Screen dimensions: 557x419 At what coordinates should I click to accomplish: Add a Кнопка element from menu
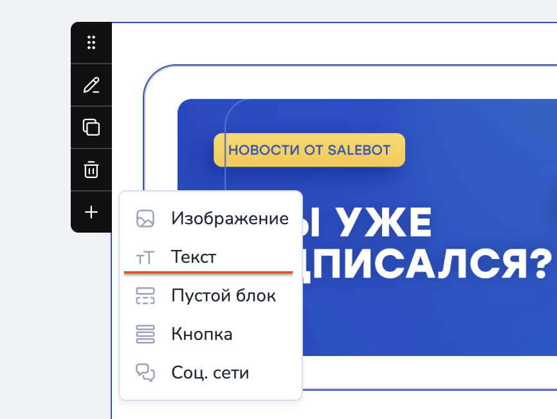pos(201,335)
